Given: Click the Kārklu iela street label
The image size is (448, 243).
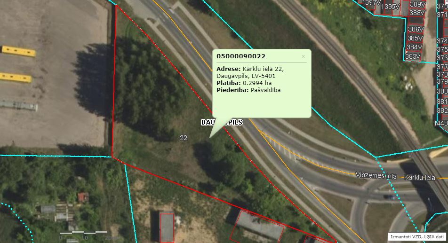Looking at the screenshot, I should [419, 177].
